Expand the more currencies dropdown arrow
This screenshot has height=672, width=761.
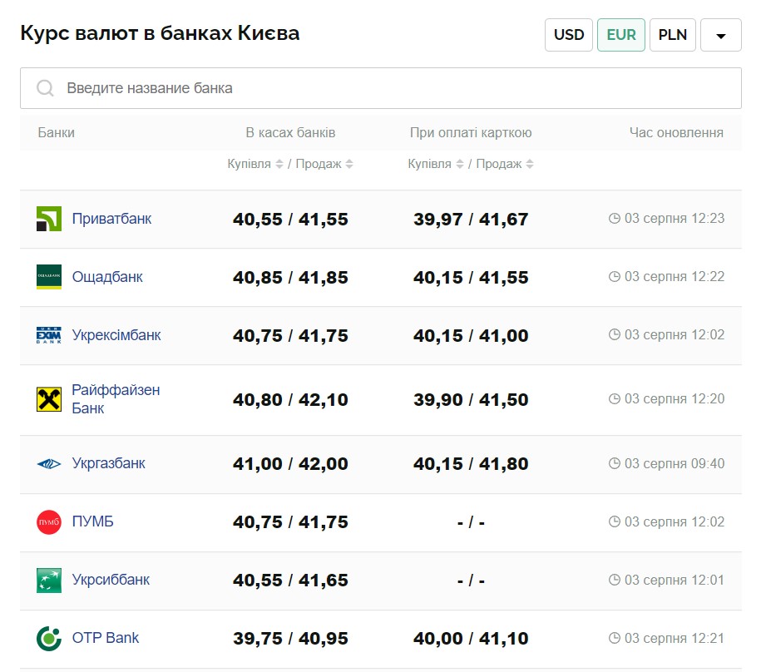click(x=721, y=35)
